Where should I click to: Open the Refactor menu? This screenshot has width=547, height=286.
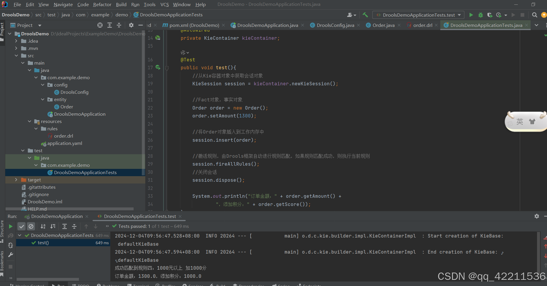point(102,4)
